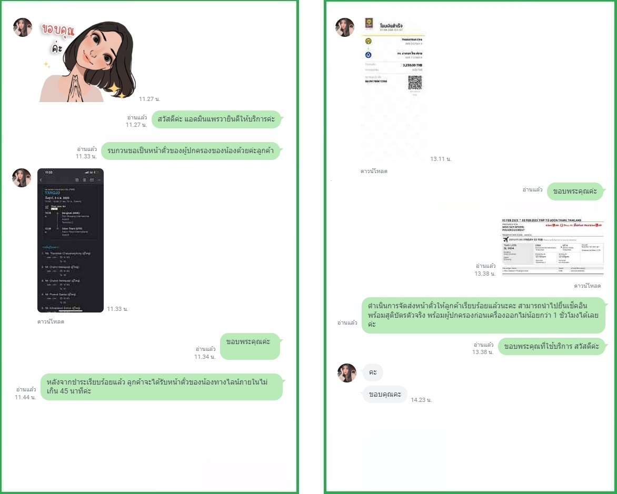617x494 pixels.
Task: Select the check-in instructions message bubble
Action: [x=483, y=315]
